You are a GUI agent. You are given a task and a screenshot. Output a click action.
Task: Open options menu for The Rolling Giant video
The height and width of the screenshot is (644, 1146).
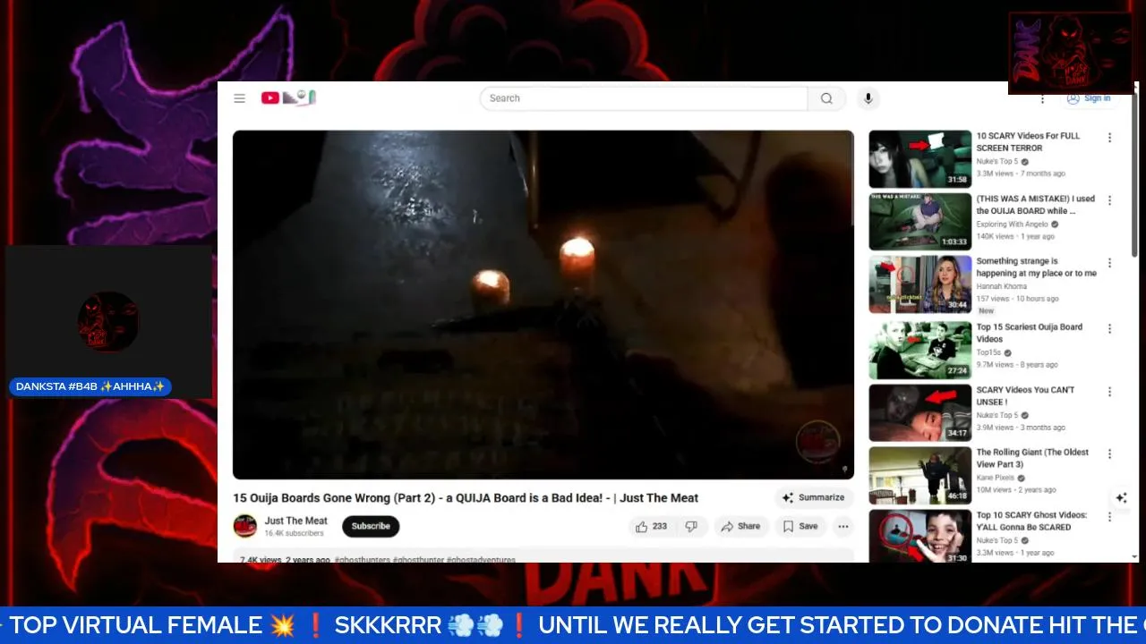click(1109, 454)
